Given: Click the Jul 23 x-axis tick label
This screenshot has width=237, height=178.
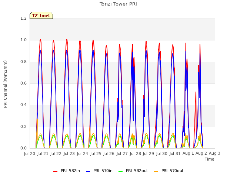Looking at the screenshot, I should [69, 154].
